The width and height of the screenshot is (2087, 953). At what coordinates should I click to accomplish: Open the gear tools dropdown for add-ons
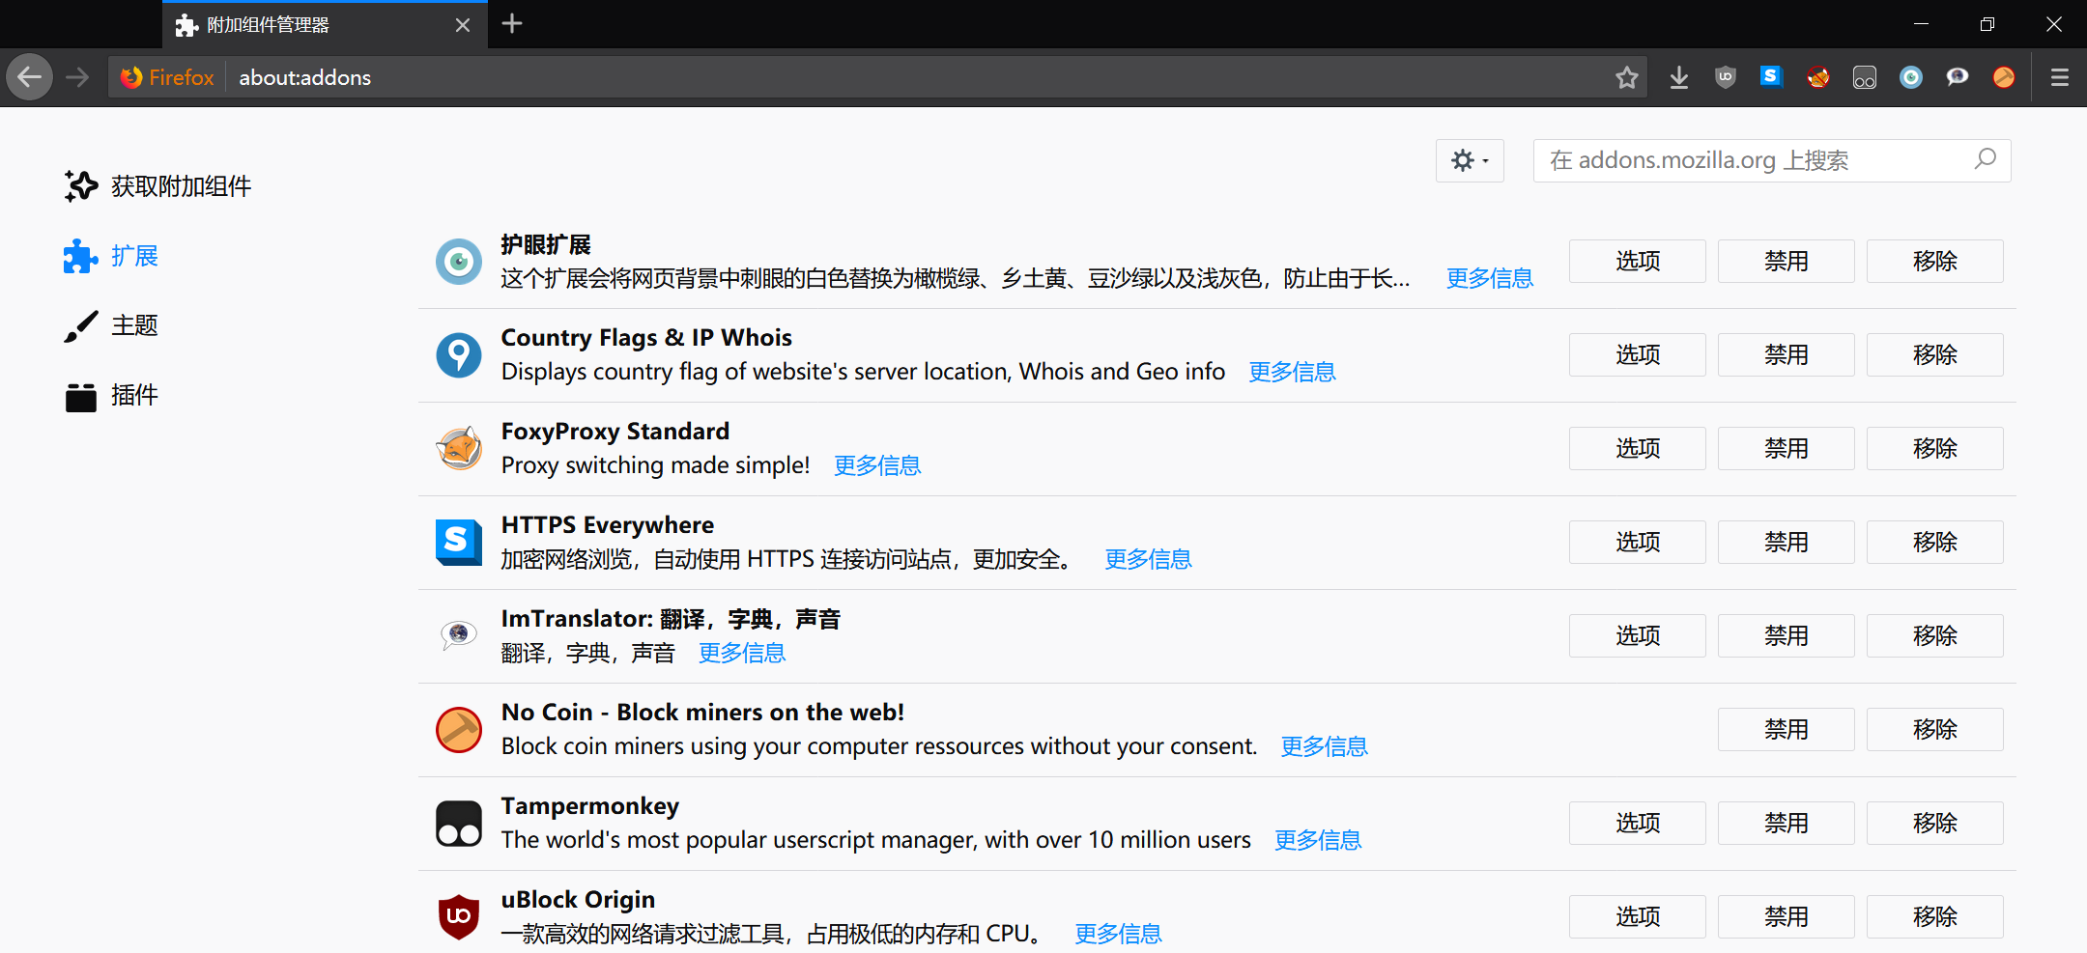(x=1470, y=160)
